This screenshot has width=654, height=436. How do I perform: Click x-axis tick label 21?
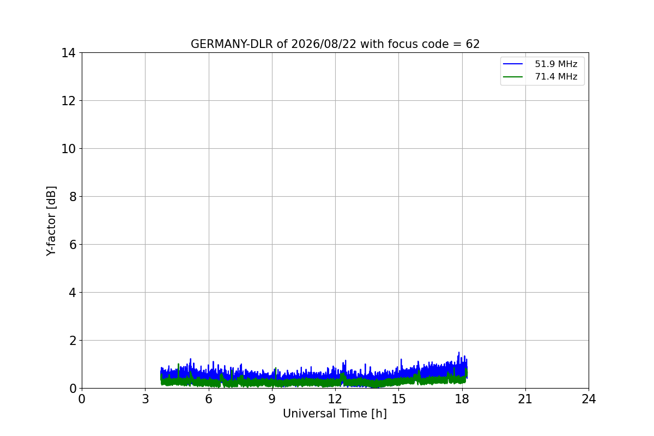[x=525, y=399]
